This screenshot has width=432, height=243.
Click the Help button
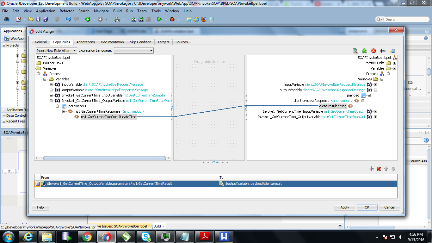(40, 207)
